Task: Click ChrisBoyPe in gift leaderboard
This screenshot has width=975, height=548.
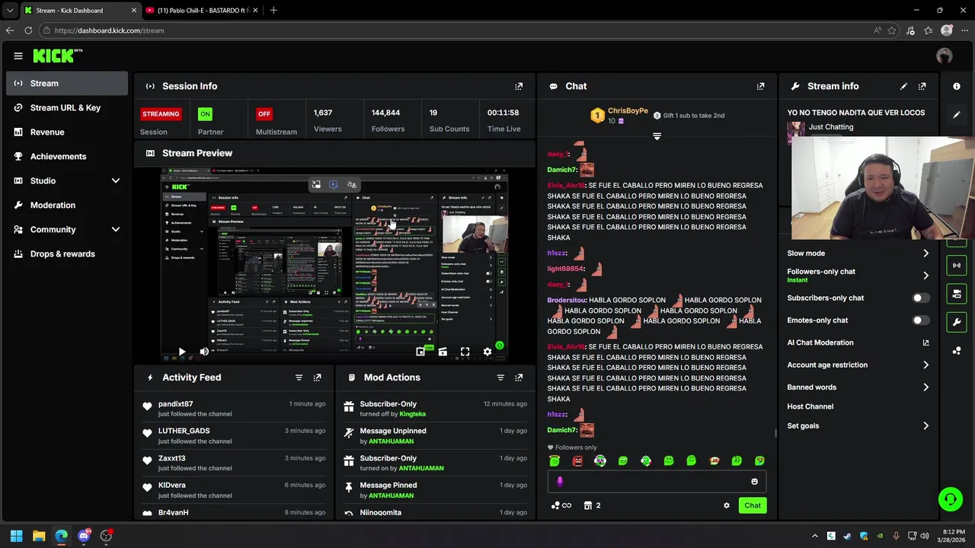Action: point(628,111)
